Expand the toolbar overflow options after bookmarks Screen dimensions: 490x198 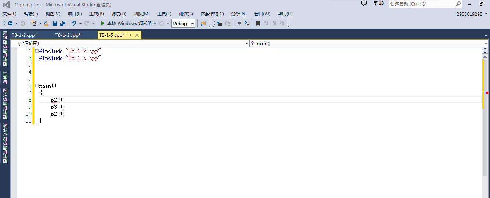pos(289,25)
